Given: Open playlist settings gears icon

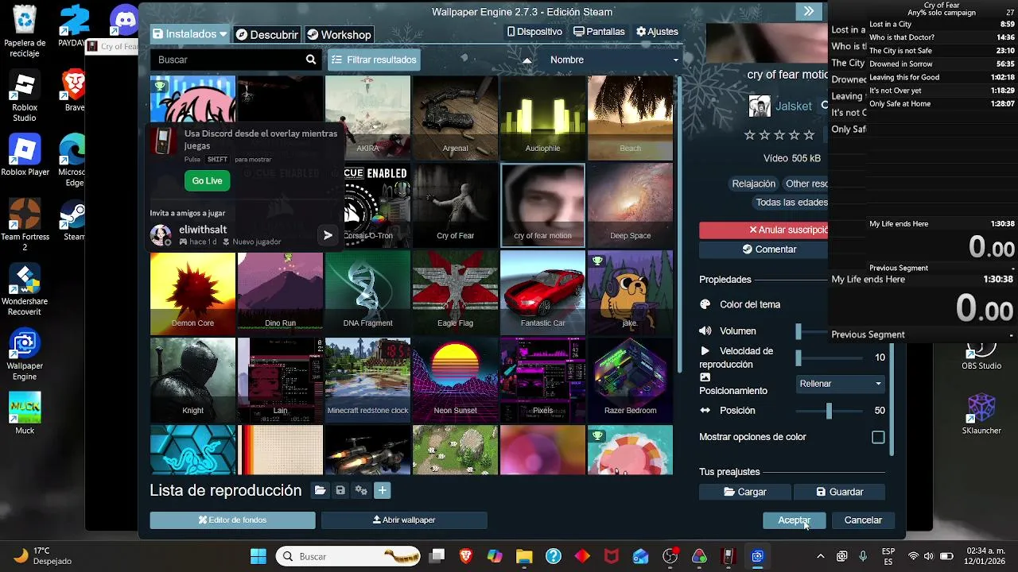Looking at the screenshot, I should coord(361,491).
